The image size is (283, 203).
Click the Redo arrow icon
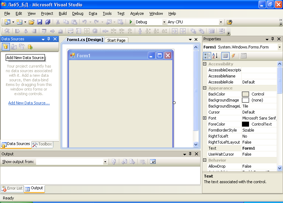coord(96,22)
